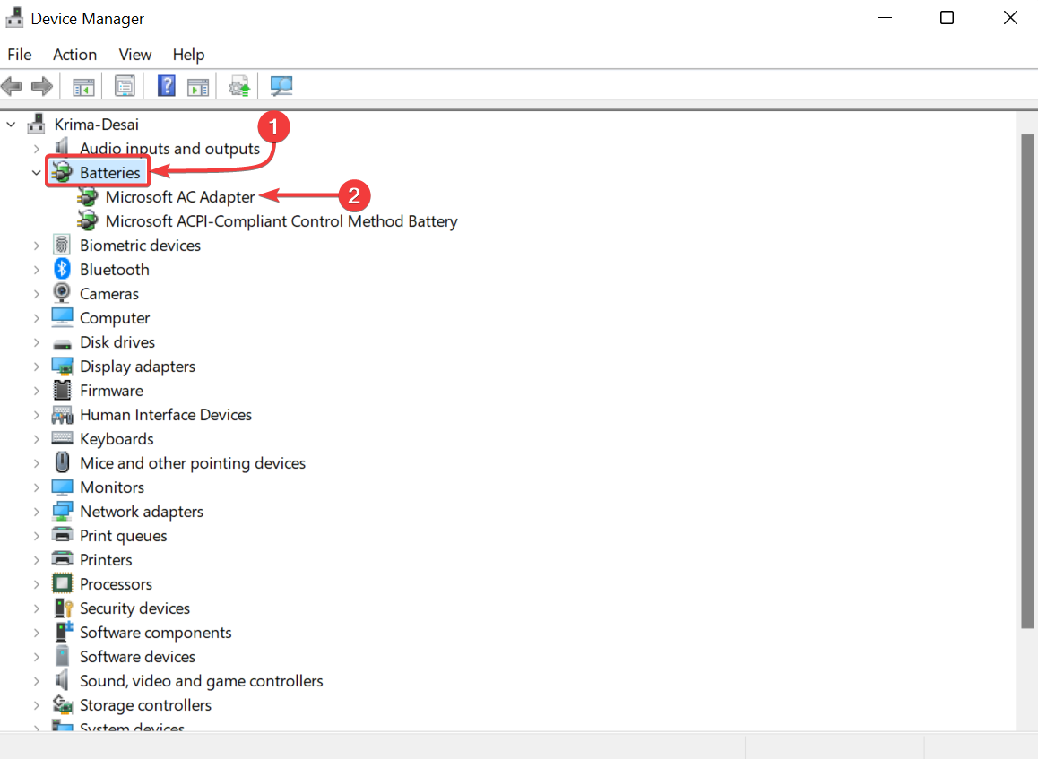Click the ACPI-Compliant Control Method Battery icon
This screenshot has width=1038, height=759.
click(87, 221)
